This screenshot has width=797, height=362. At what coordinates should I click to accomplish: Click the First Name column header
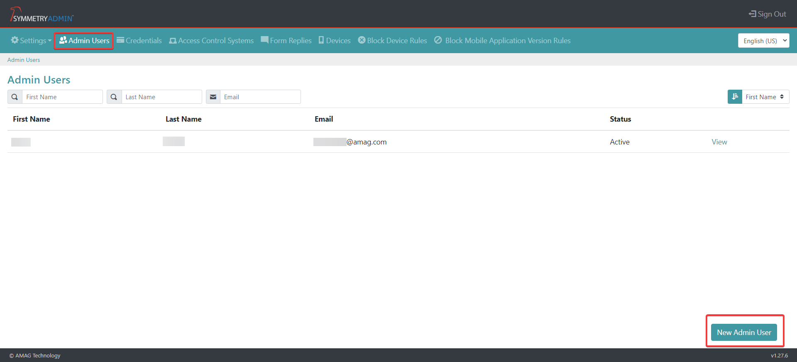32,119
